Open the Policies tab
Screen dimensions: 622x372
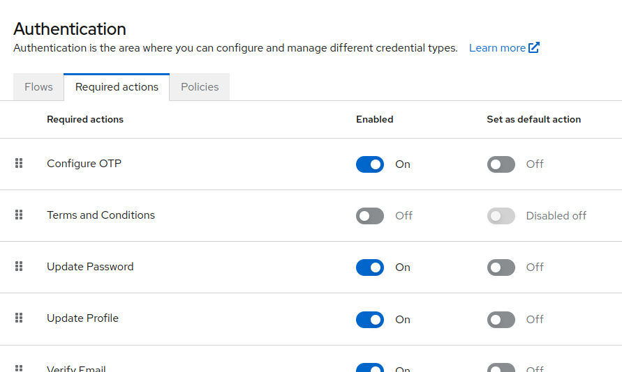(200, 87)
